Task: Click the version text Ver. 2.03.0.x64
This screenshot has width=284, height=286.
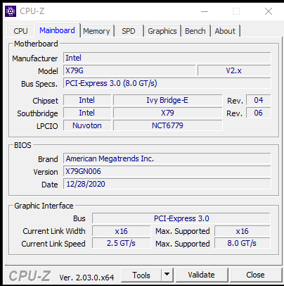Action: point(86,278)
